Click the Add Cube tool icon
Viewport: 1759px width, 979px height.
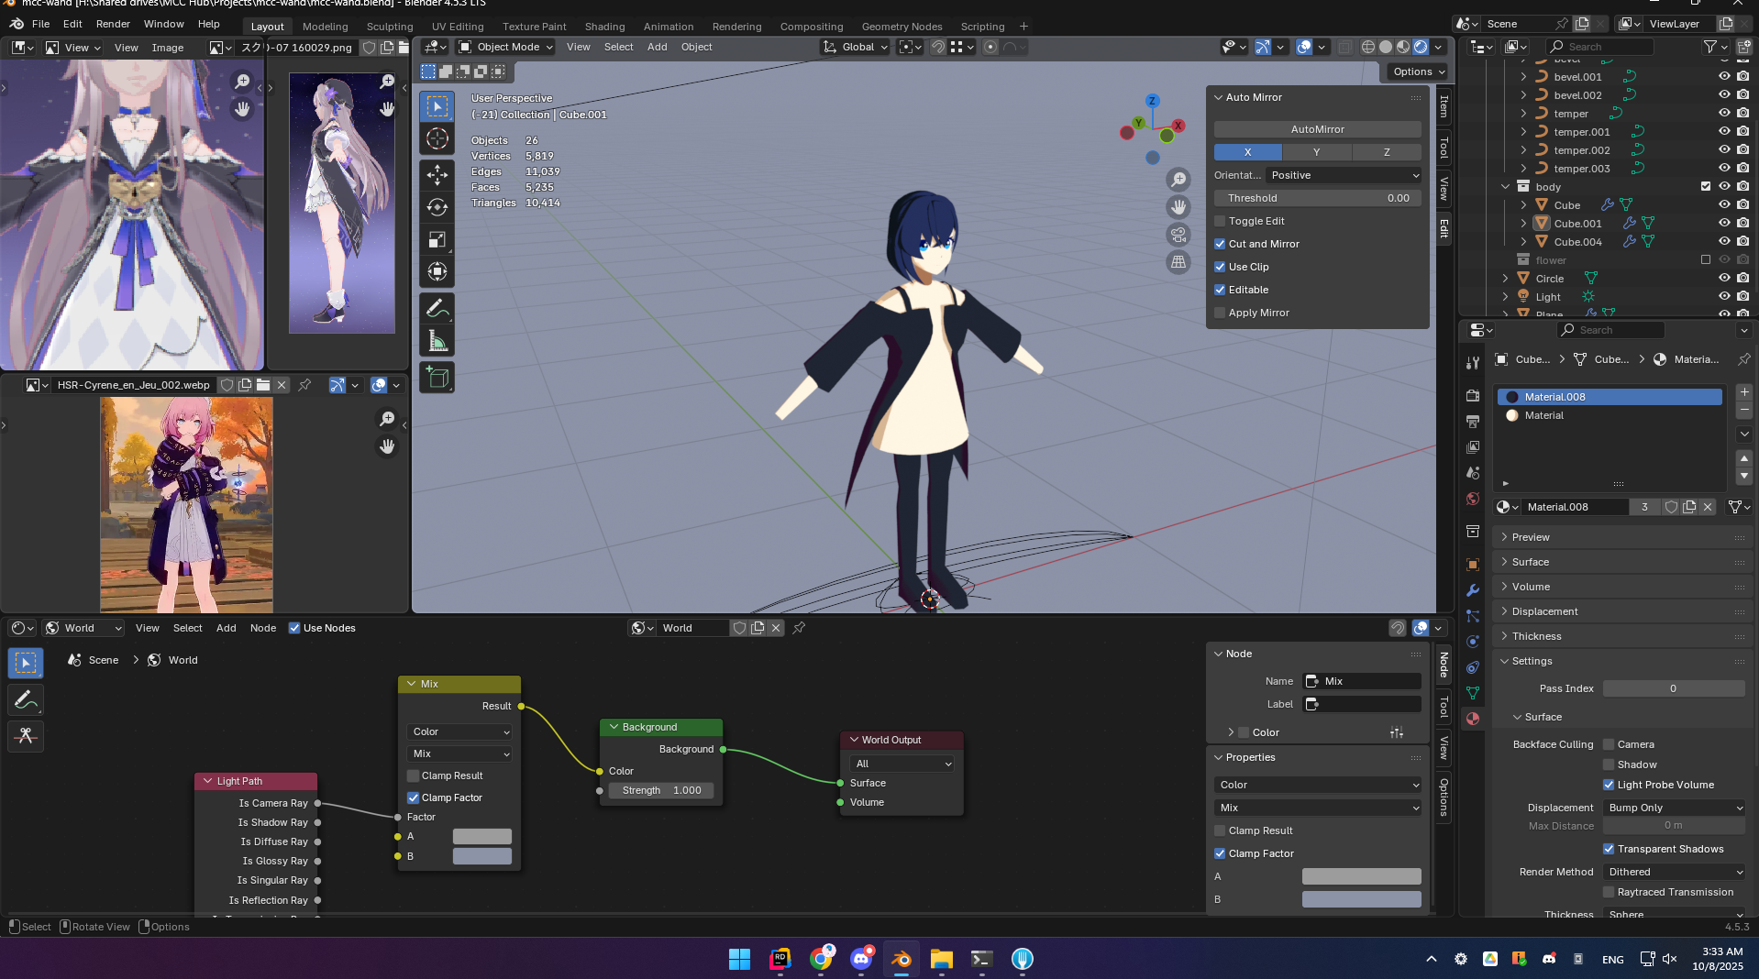tap(437, 378)
